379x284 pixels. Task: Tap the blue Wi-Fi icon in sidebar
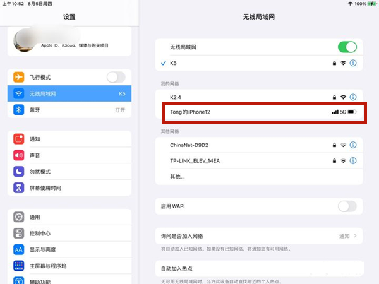pyautogui.click(x=18, y=93)
